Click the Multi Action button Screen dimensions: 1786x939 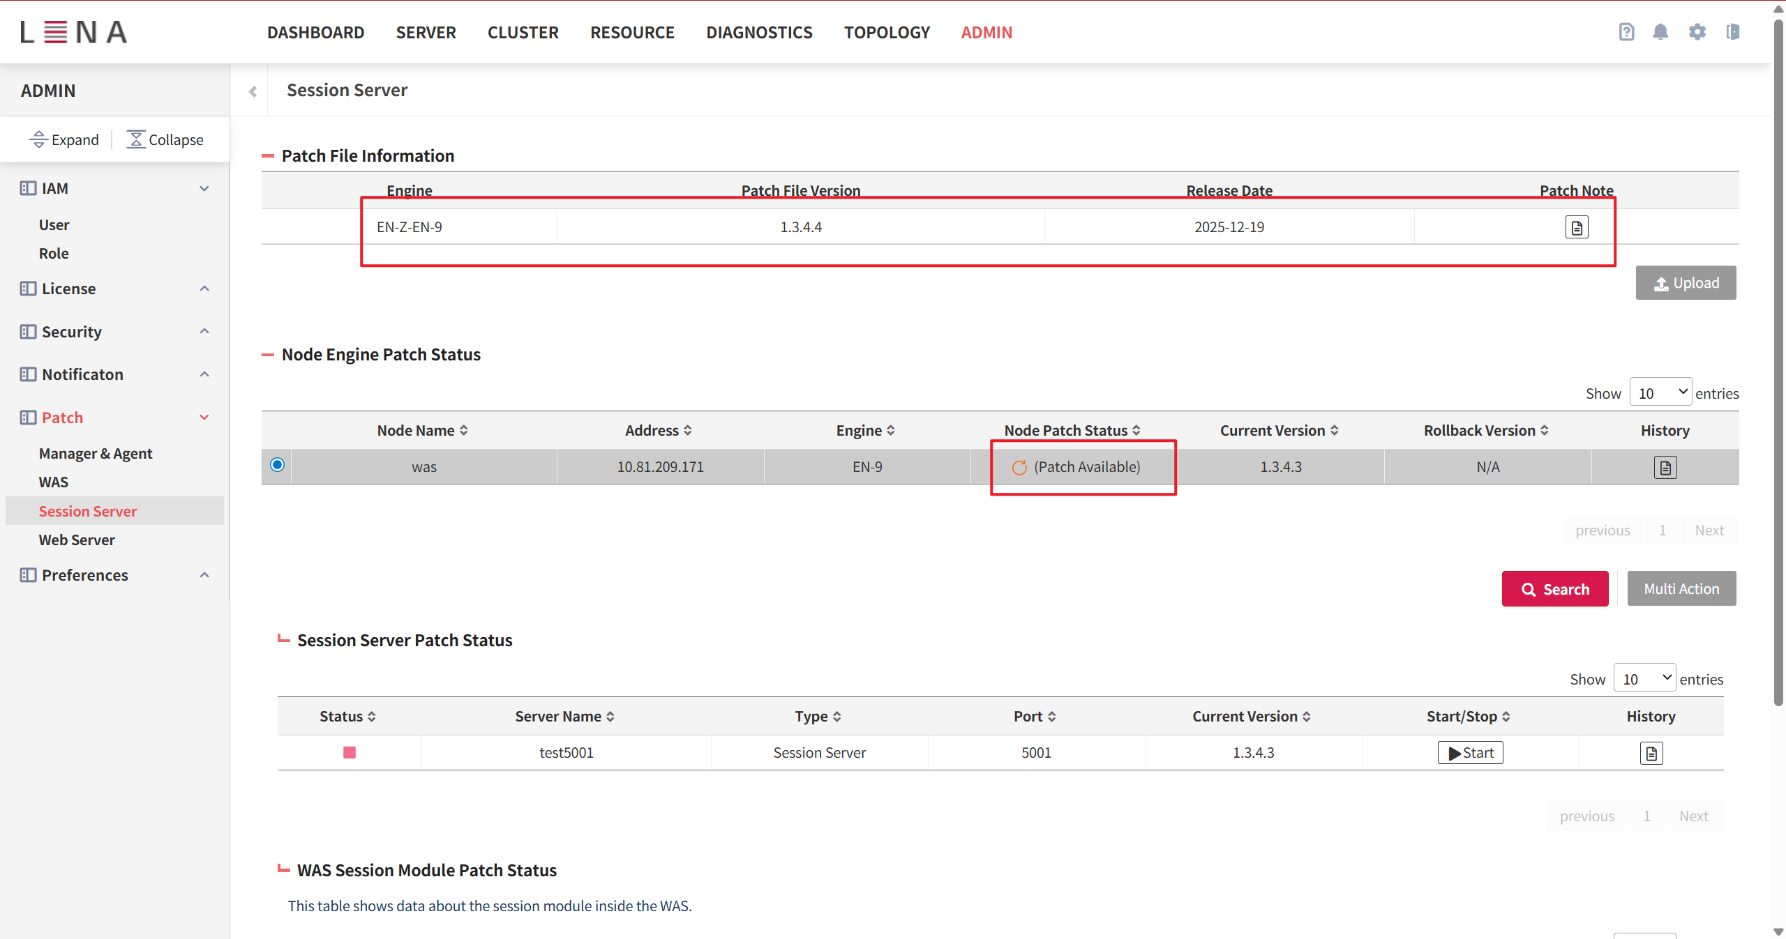[1681, 589]
